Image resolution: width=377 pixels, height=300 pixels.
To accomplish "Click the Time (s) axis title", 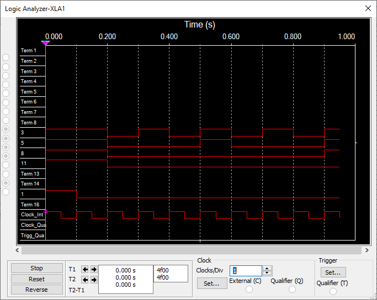I will coord(200,24).
